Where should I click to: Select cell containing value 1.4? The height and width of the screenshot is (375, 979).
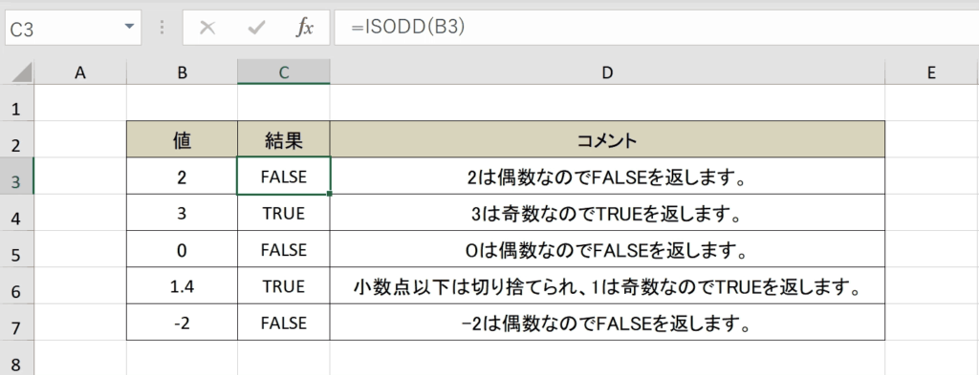(182, 286)
